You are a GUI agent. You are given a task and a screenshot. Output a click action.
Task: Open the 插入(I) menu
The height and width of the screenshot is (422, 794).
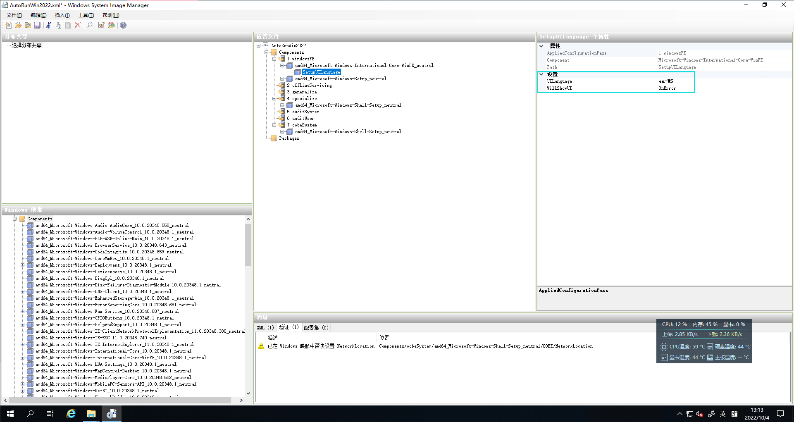point(62,15)
